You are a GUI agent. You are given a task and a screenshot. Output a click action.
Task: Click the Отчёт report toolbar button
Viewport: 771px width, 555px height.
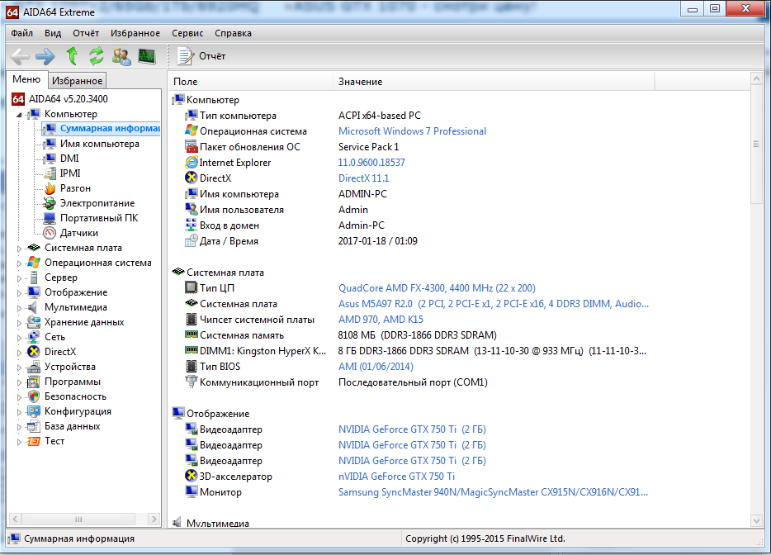click(201, 56)
